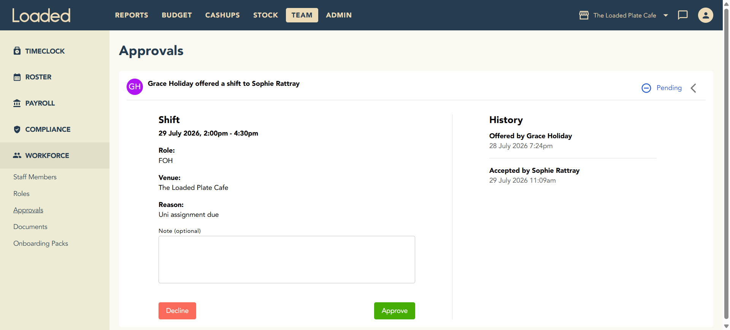
Task: Open the Stock menu
Action: coord(265,15)
